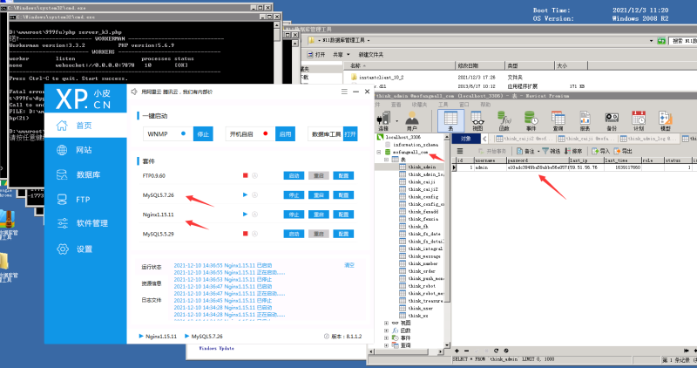Toggle auto-start A icon for Nginx1.15.11

click(255, 215)
